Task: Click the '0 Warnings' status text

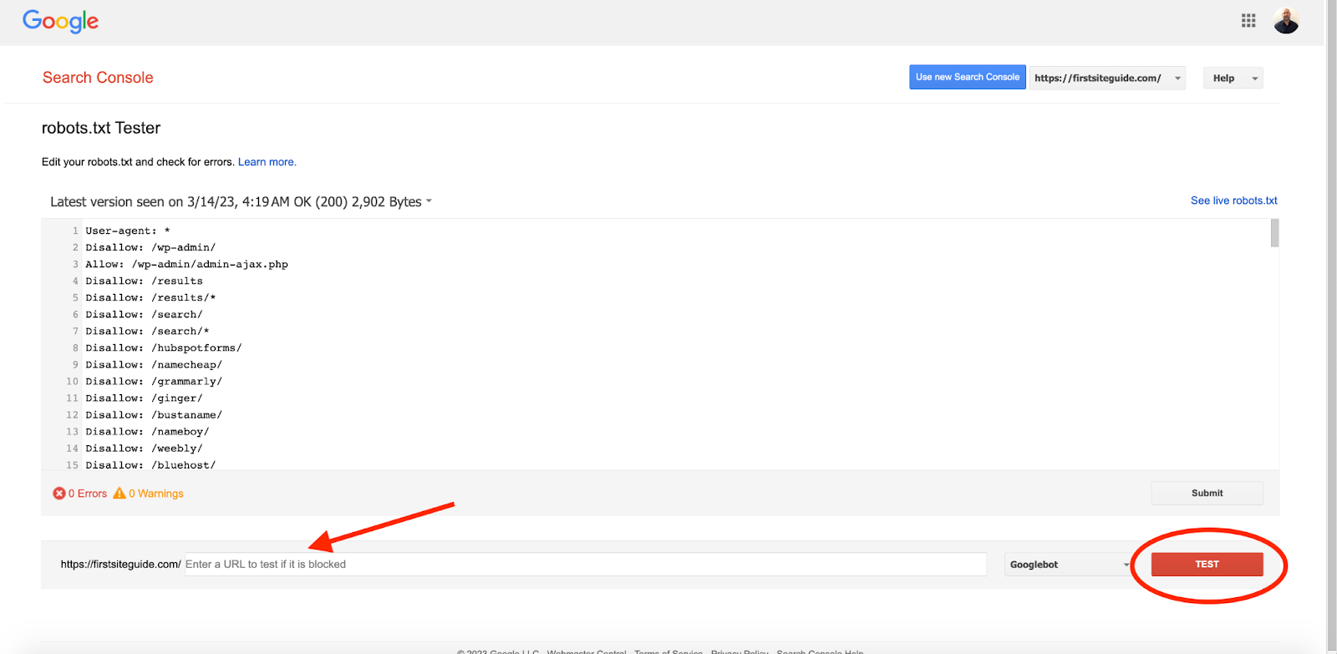Action: (x=156, y=494)
